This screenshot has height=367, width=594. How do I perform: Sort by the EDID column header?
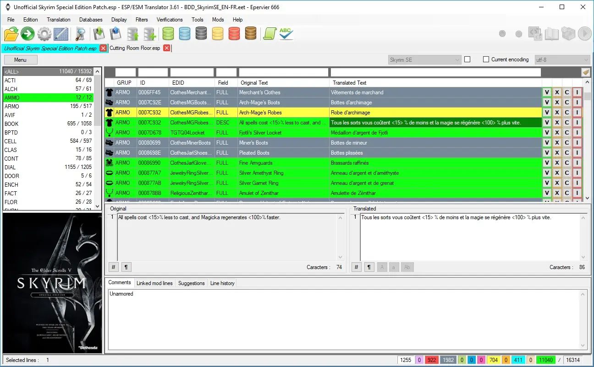point(192,83)
